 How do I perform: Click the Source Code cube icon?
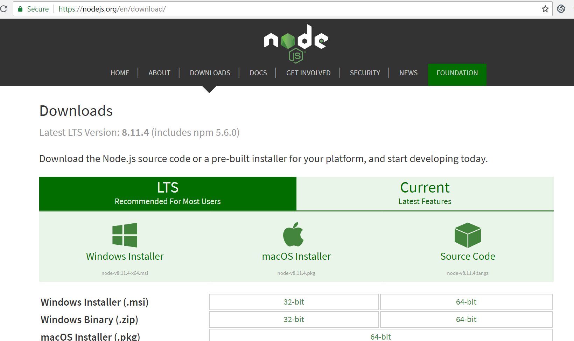pos(468,235)
